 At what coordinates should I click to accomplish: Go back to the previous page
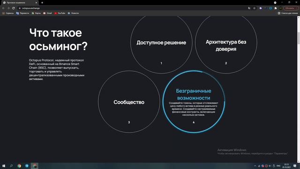coord(3,8)
